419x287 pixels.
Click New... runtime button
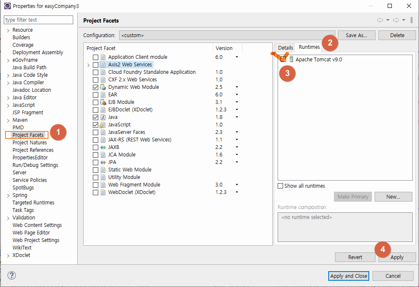click(393, 196)
